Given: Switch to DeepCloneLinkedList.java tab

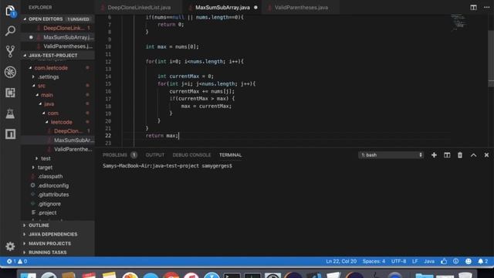Looking at the screenshot, I should pyautogui.click(x=139, y=7).
